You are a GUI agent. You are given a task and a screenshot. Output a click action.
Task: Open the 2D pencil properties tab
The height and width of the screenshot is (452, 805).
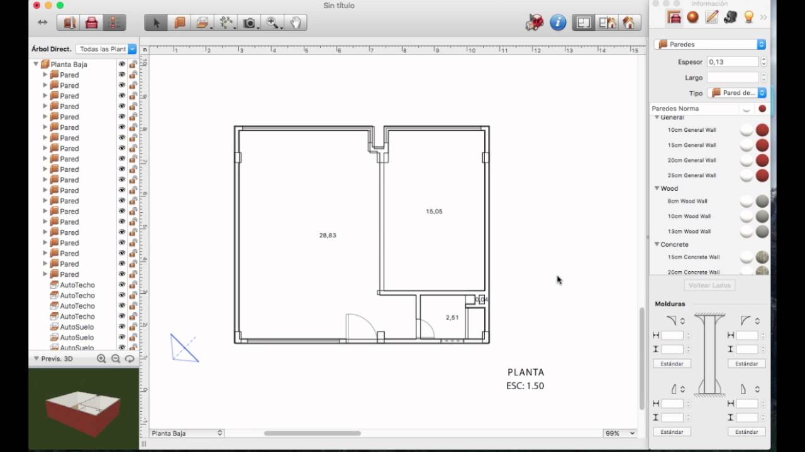coord(711,17)
